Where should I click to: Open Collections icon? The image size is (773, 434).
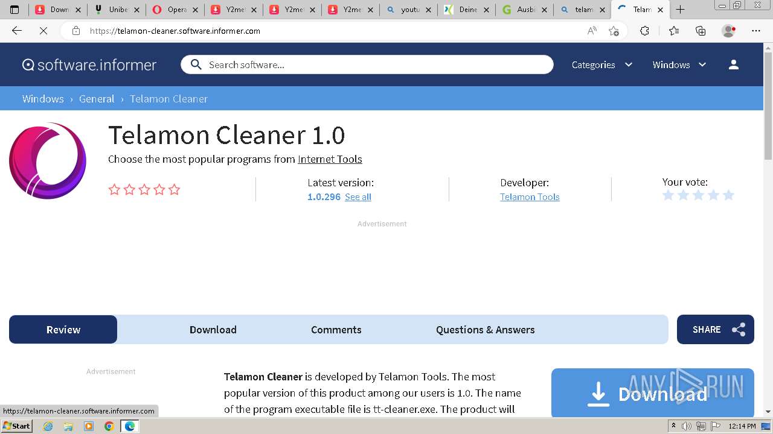click(x=701, y=31)
